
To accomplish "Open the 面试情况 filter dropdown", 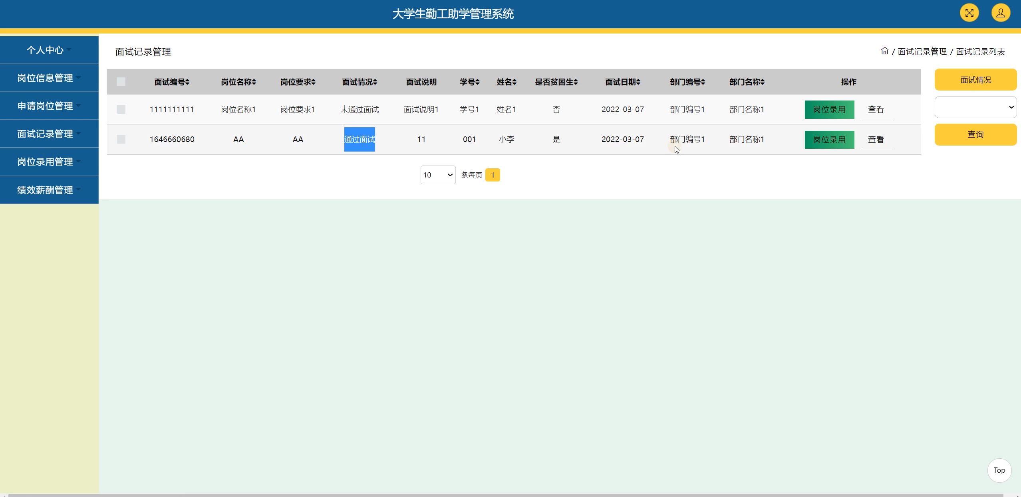I will [975, 107].
